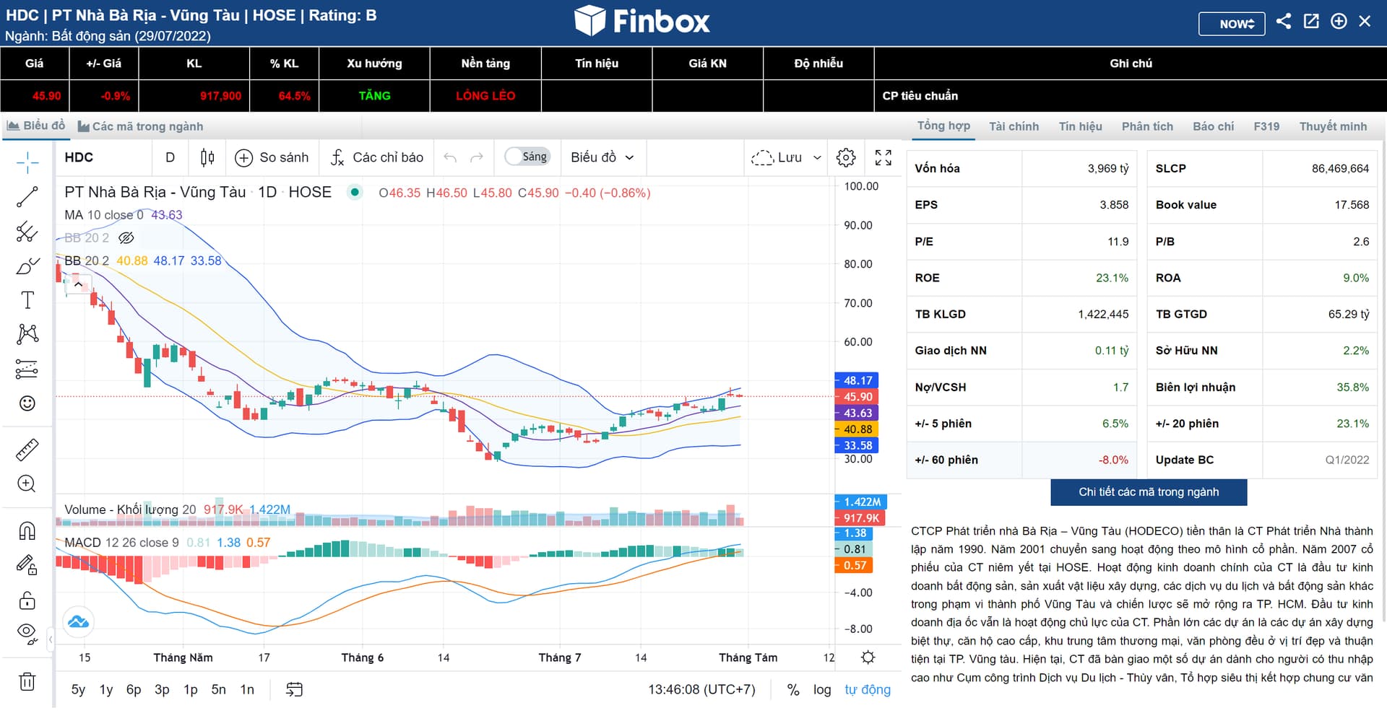Toggle visibility of hidden BB 20 2 indicator

click(126, 237)
